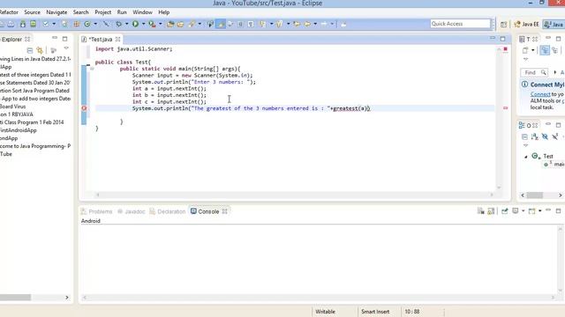Image resolution: width=565 pixels, height=317 pixels.
Task: Open the Back navigation history dropdown
Action: click(315, 24)
